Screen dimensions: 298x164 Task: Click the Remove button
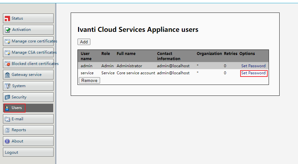click(89, 80)
